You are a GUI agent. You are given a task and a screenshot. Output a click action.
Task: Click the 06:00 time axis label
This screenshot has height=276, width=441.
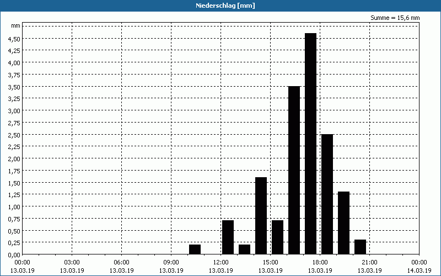(121, 263)
